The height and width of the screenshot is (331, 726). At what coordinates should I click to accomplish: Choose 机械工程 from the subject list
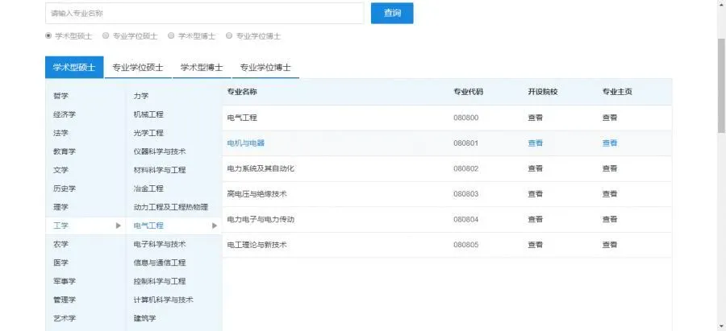click(148, 114)
